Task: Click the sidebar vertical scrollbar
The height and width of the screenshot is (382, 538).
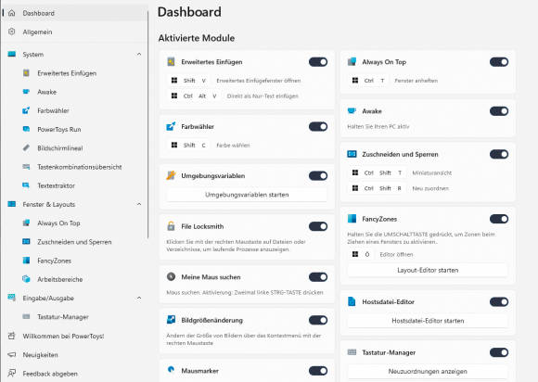Action: [148, 124]
